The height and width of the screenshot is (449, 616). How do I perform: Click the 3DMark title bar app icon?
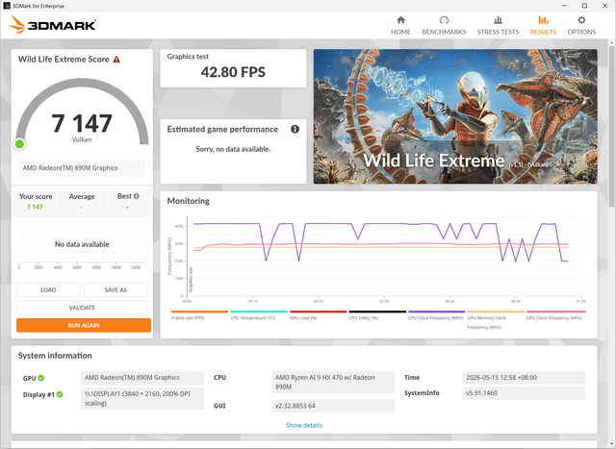click(7, 6)
